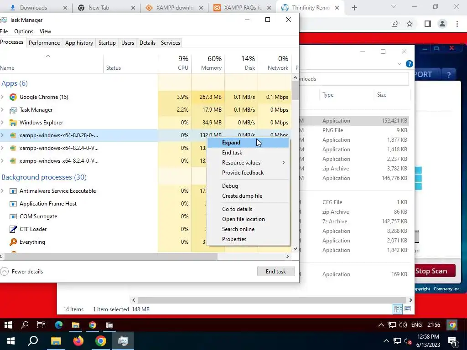
Task: Open Chrome tab search dropdown
Action: click(x=394, y=6)
